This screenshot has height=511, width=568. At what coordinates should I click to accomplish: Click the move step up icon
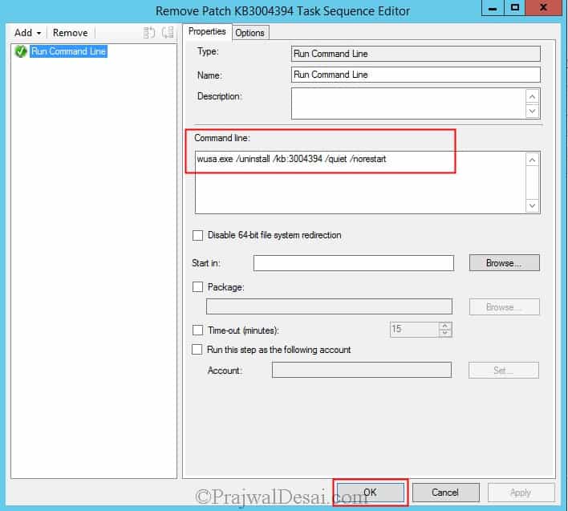tap(149, 33)
